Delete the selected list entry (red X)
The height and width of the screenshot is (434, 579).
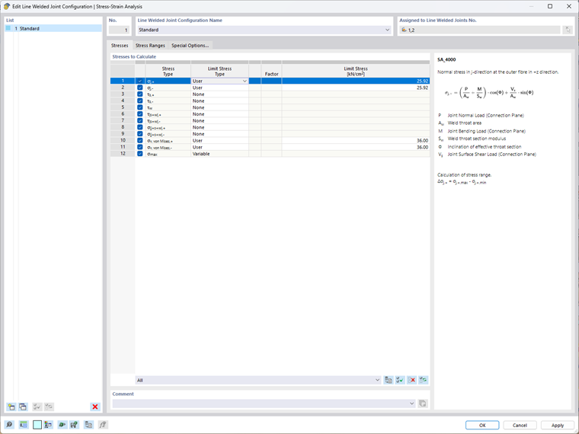tap(95, 407)
